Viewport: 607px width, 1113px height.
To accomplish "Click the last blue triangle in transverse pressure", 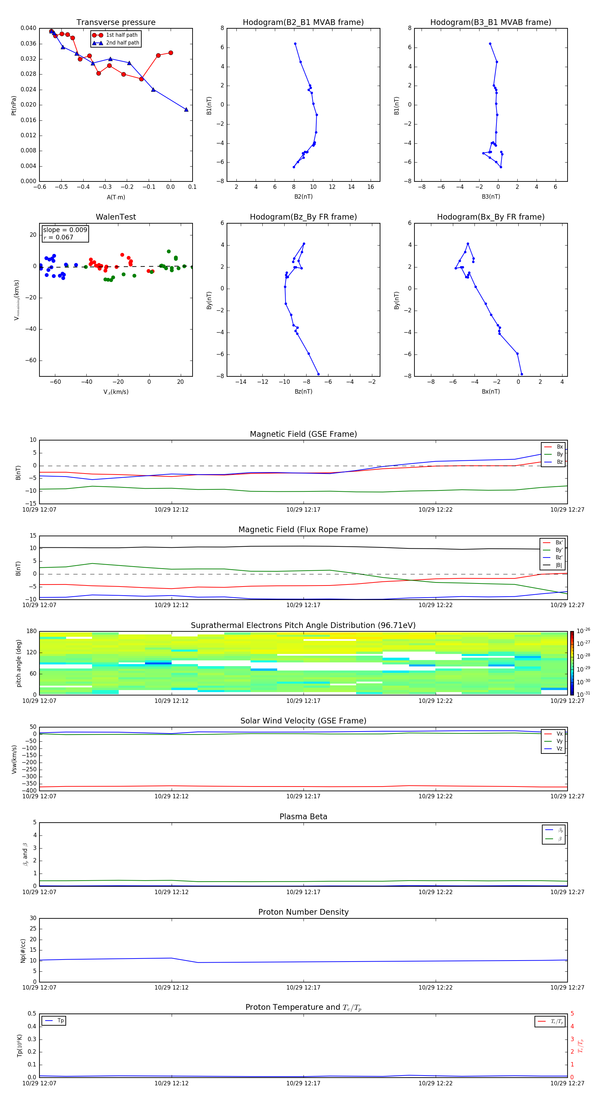I will (186, 109).
